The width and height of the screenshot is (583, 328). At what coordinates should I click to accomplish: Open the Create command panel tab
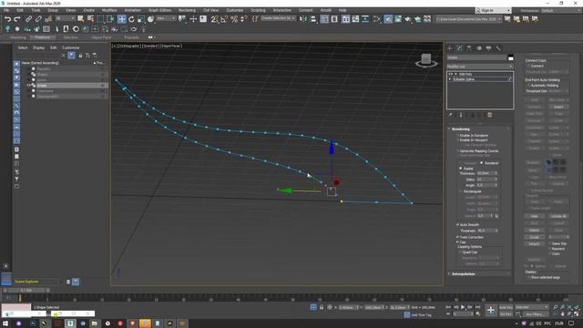[450, 48]
